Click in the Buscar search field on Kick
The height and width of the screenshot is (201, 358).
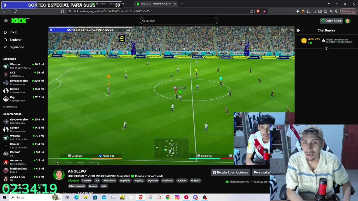pos(179,21)
